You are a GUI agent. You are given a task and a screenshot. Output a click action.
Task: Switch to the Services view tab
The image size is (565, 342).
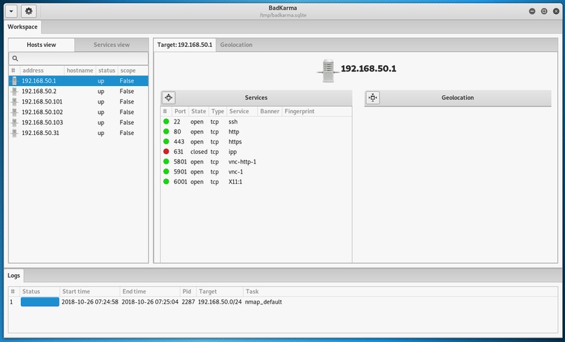tap(111, 45)
